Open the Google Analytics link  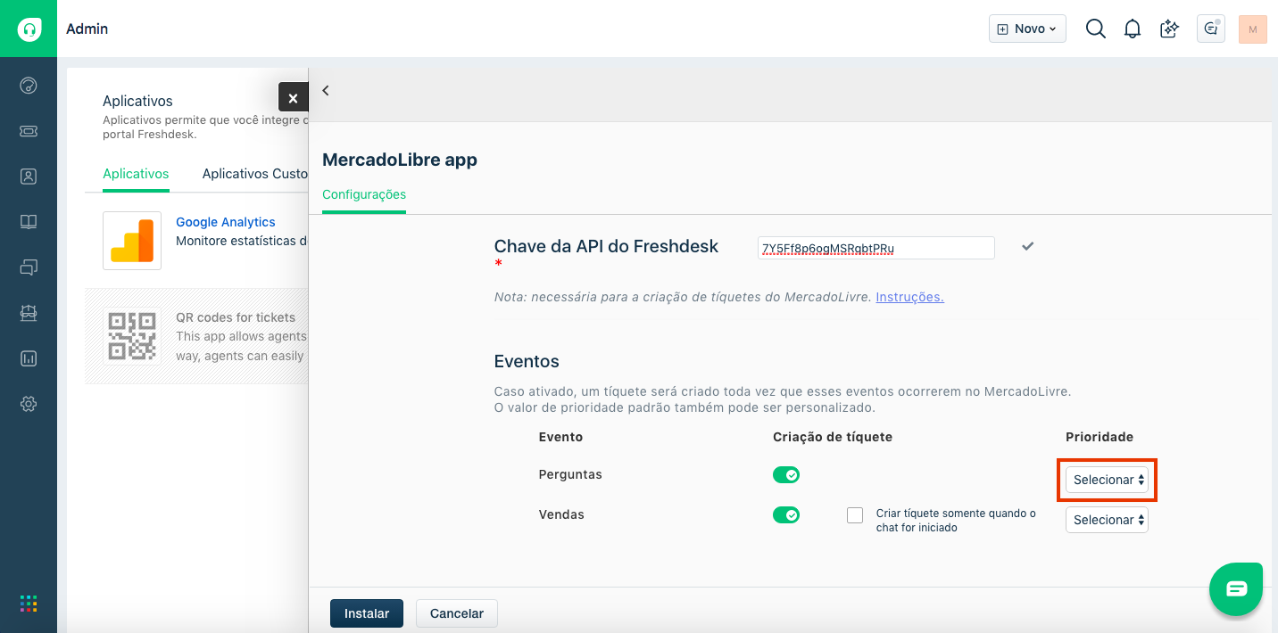[226, 222]
